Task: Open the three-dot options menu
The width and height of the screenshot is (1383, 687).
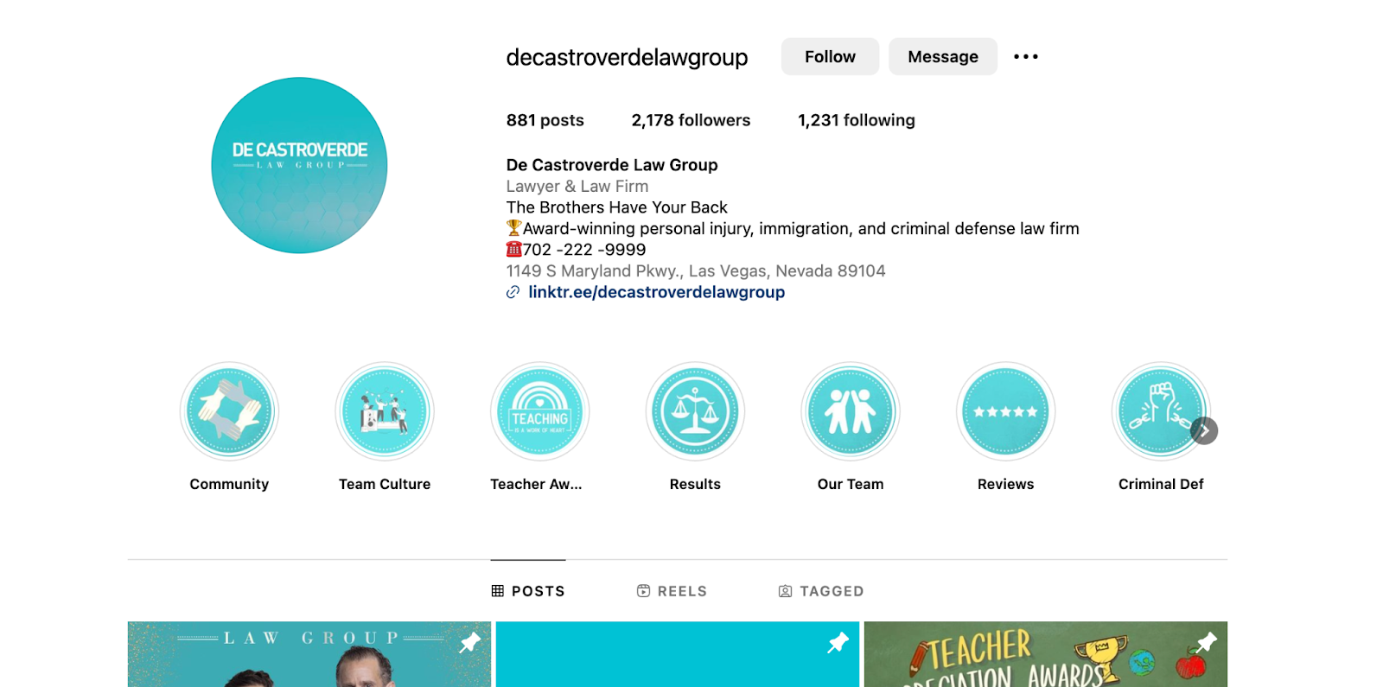Action: coord(1026,57)
